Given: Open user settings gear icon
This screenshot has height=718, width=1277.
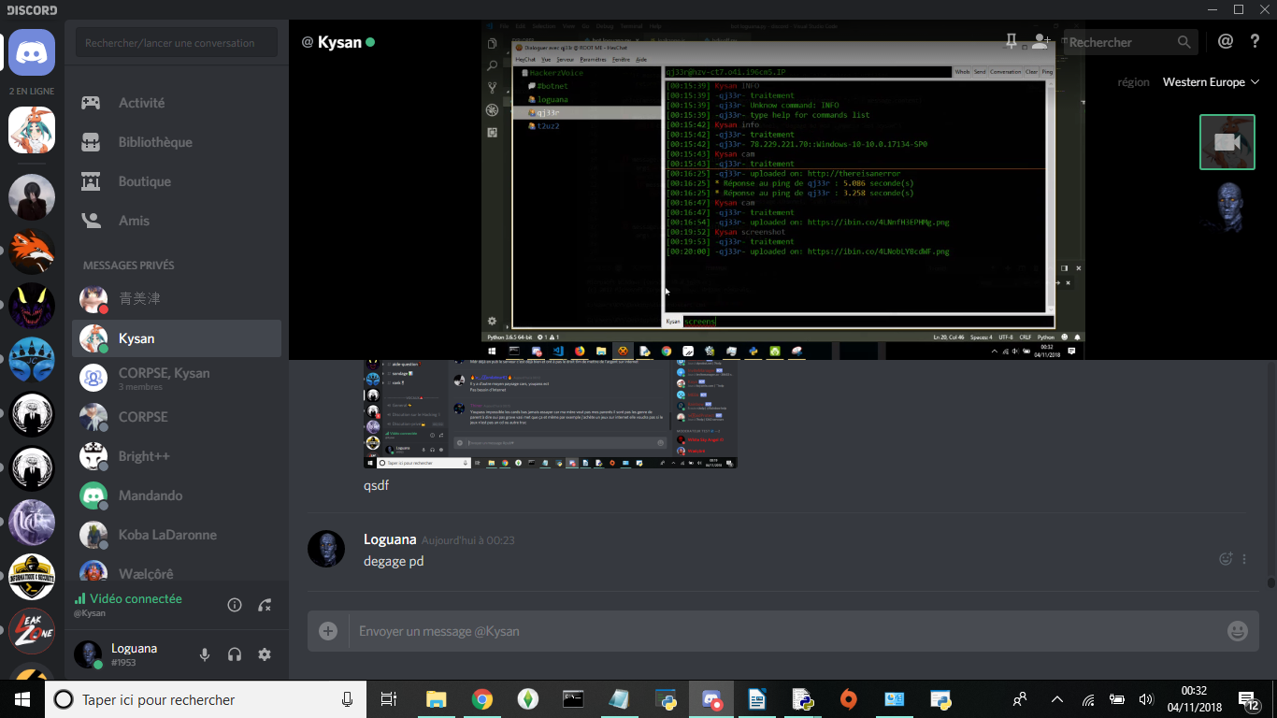Looking at the screenshot, I should (x=265, y=654).
